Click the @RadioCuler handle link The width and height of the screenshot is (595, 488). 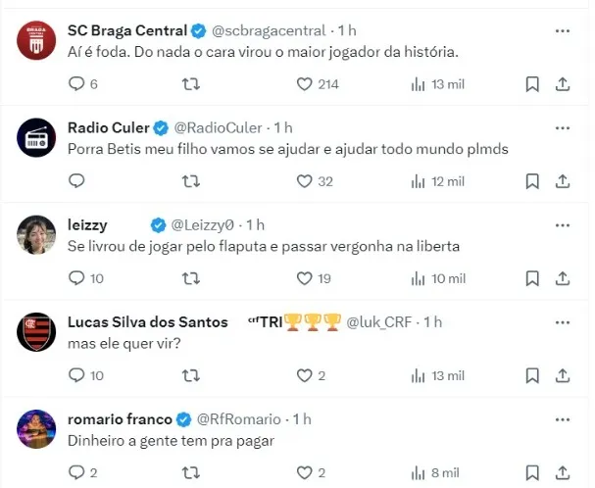222,127
